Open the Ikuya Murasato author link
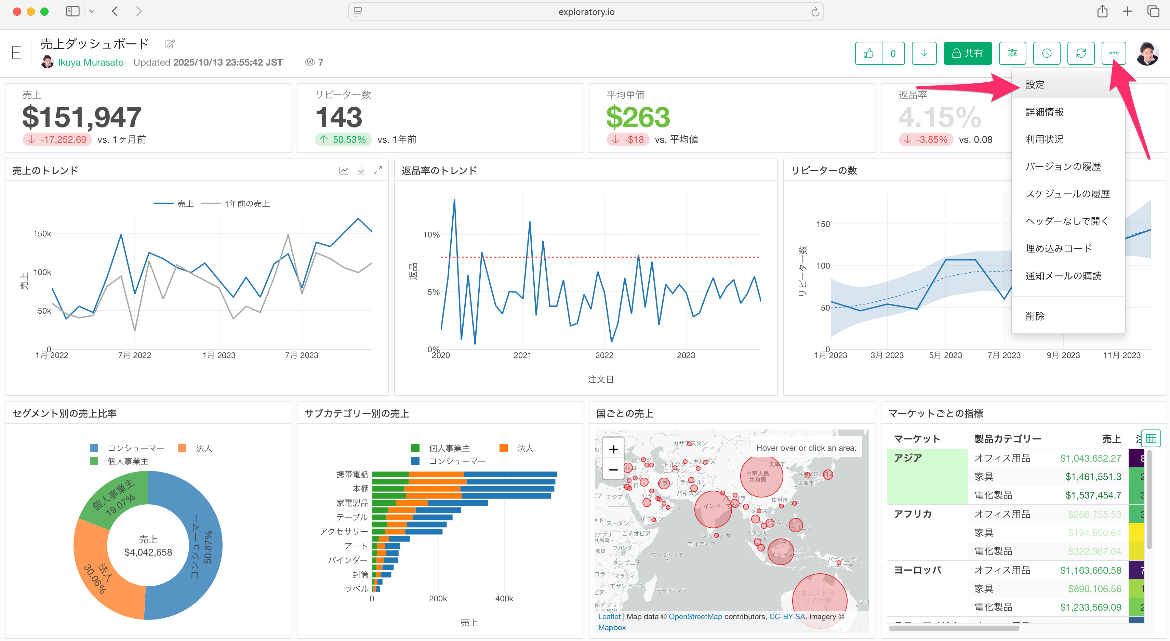The height and width of the screenshot is (641, 1170). coord(90,62)
